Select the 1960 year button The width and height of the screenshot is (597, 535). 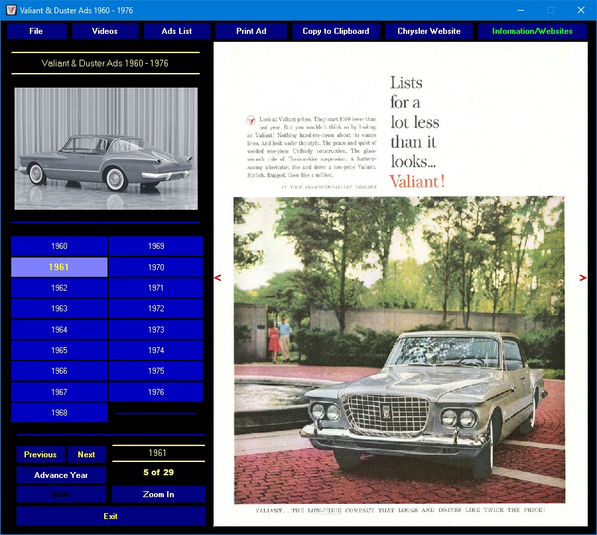(x=60, y=246)
